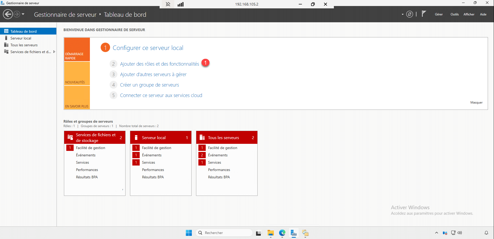Click the Rechercher taskbar search box
The image size is (494, 239).
click(224, 233)
